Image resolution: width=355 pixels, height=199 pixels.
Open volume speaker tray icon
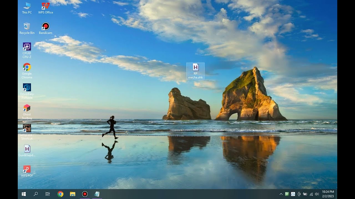pyautogui.click(x=317, y=194)
